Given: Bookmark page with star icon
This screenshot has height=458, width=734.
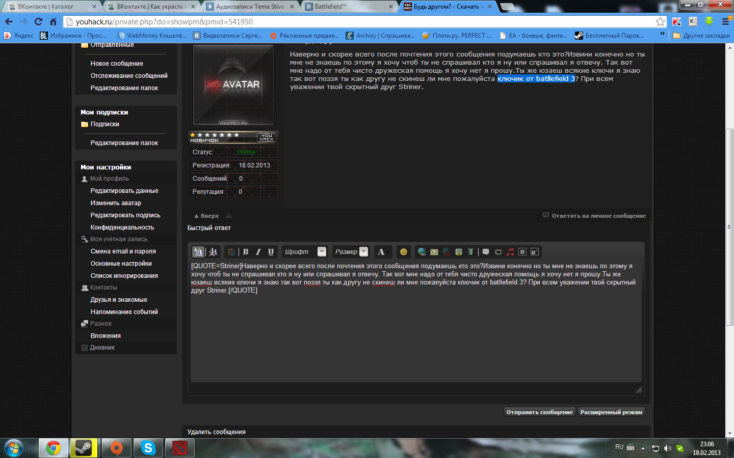Looking at the screenshot, I should 661,21.
